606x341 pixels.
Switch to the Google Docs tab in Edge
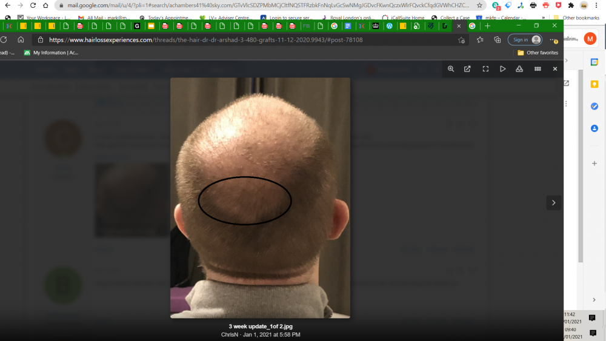pos(347,26)
